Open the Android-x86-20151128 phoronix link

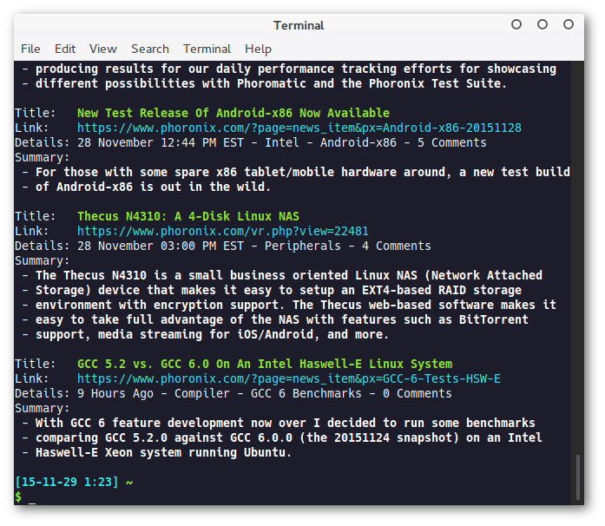(x=299, y=128)
